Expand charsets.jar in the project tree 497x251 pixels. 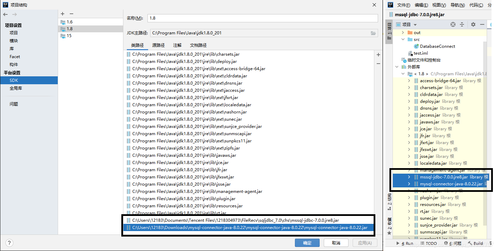coord(409,88)
